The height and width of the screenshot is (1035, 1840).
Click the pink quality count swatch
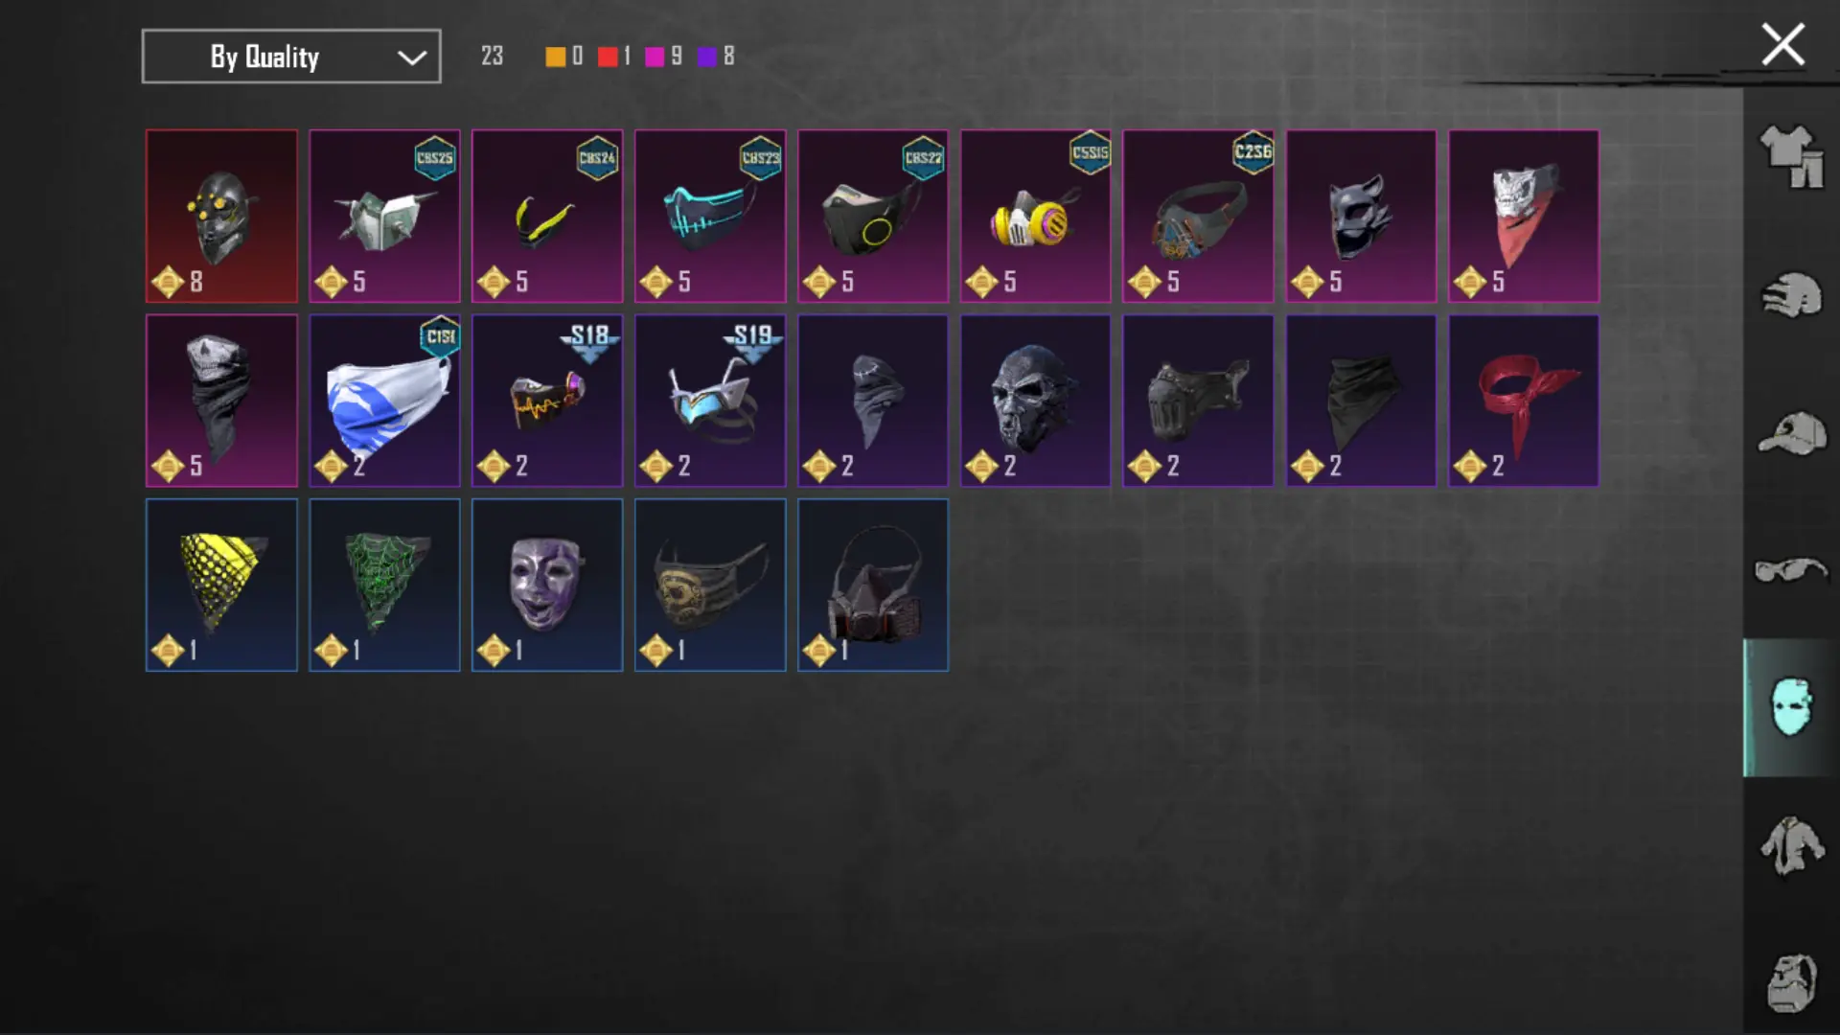pyautogui.click(x=655, y=57)
